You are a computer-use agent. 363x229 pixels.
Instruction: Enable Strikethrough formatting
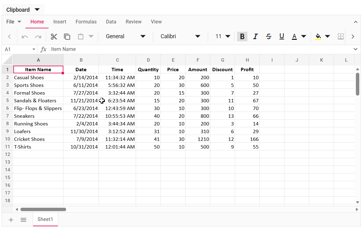pyautogui.click(x=269, y=37)
